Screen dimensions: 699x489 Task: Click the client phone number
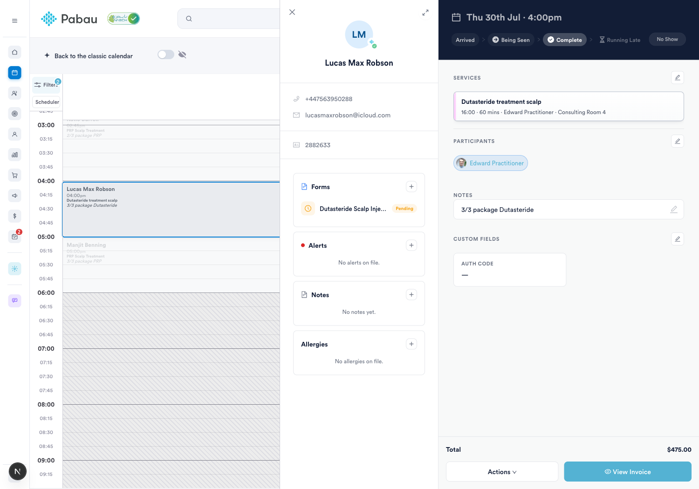coord(329,99)
